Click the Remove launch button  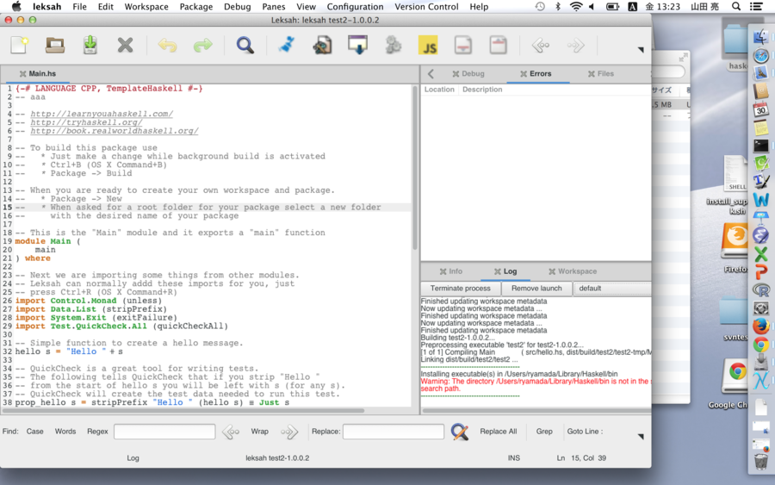536,289
